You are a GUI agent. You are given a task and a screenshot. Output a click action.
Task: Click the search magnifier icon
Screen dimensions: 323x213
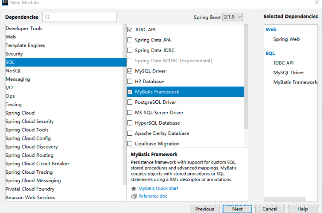pyautogui.click(x=47, y=17)
